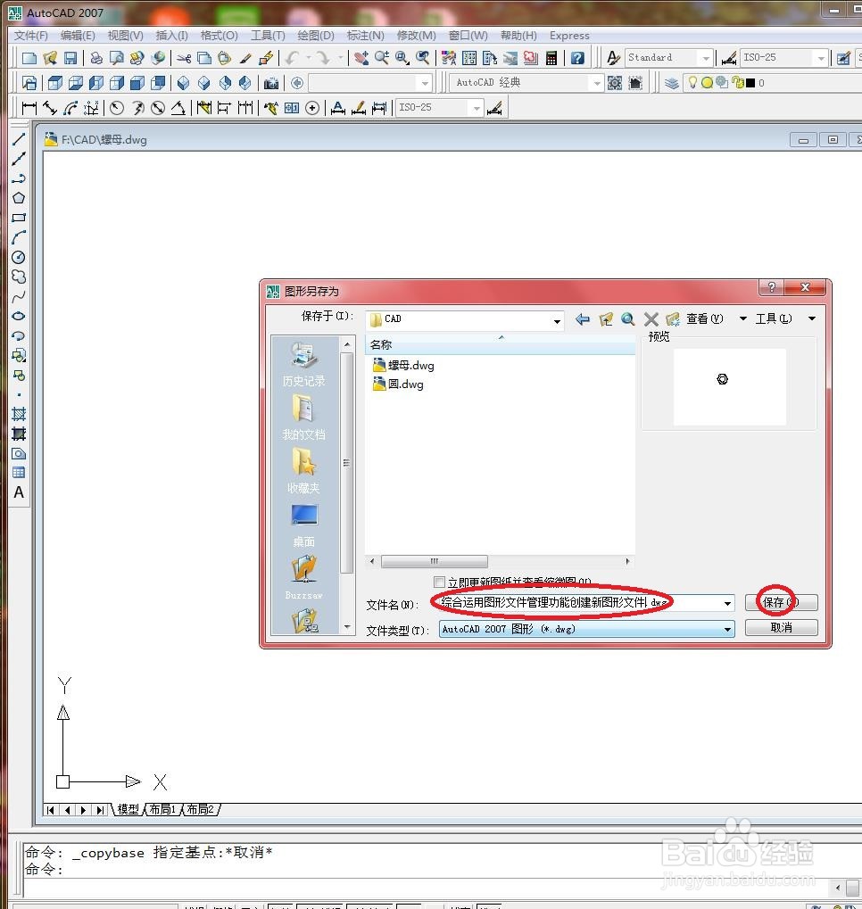This screenshot has width=862, height=909.
Task: Select the Circle drawing tool
Action: (x=19, y=258)
